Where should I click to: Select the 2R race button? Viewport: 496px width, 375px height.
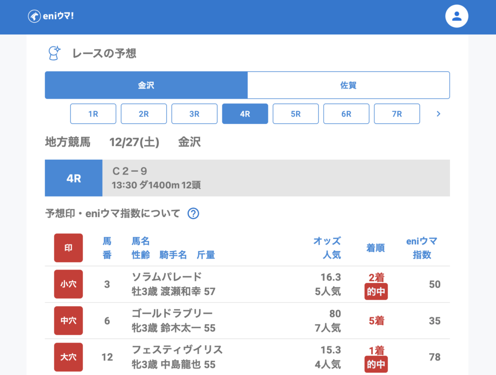click(144, 114)
